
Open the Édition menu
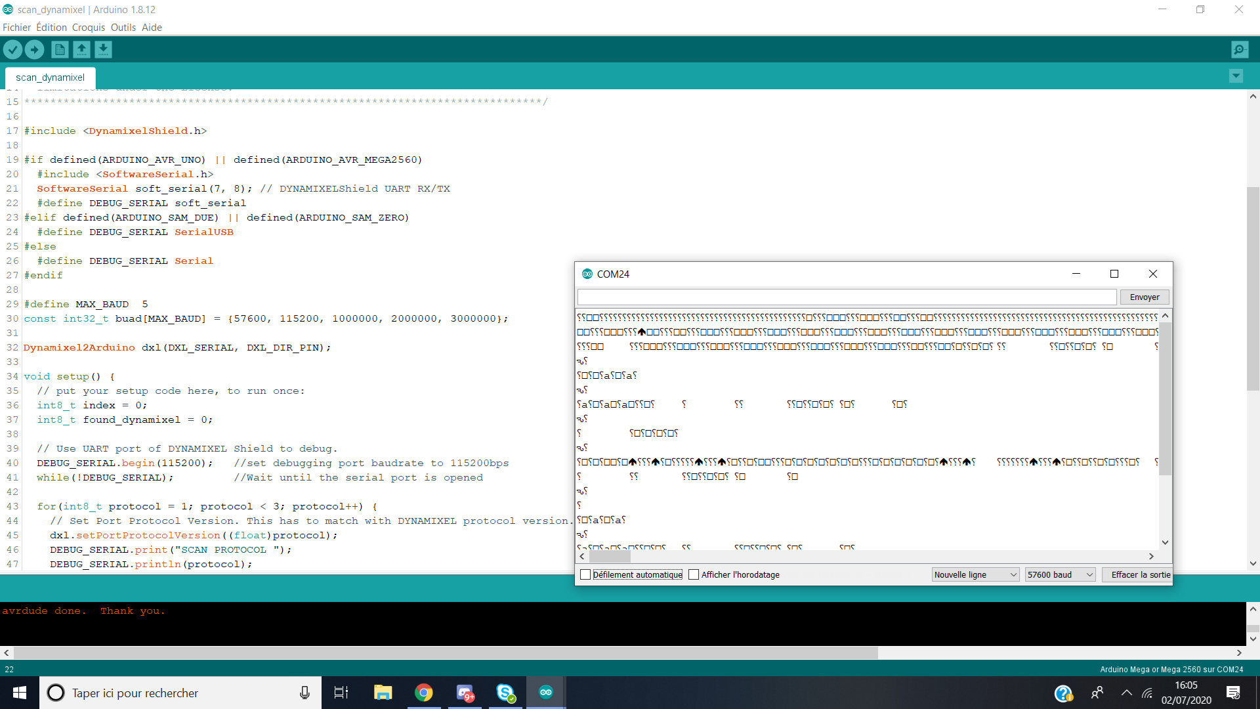(x=51, y=28)
